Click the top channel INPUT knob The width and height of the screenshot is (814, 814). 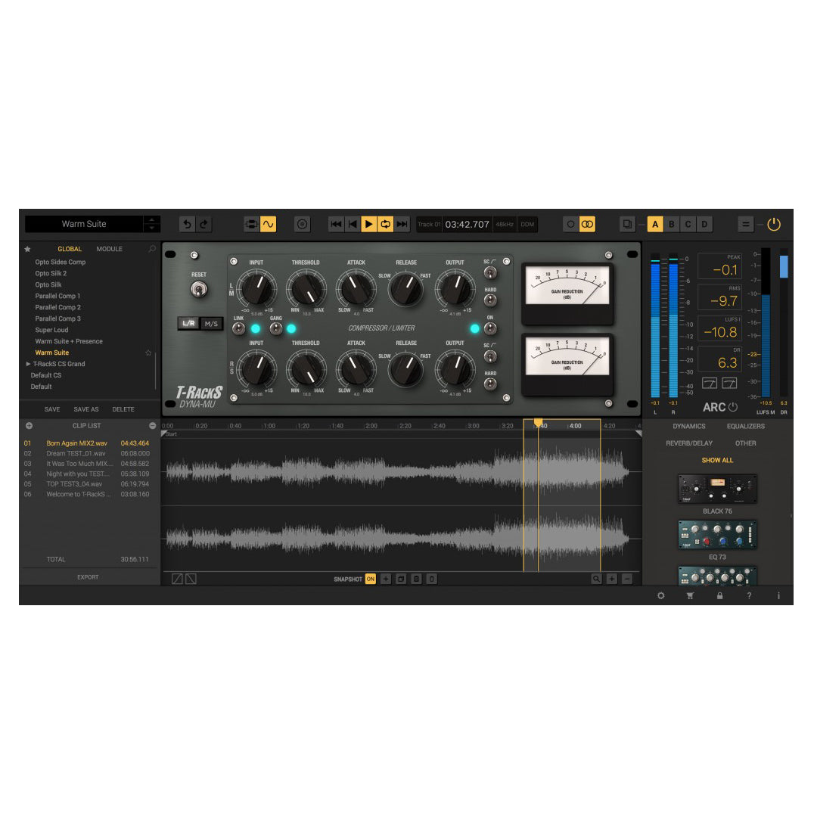pos(256,289)
